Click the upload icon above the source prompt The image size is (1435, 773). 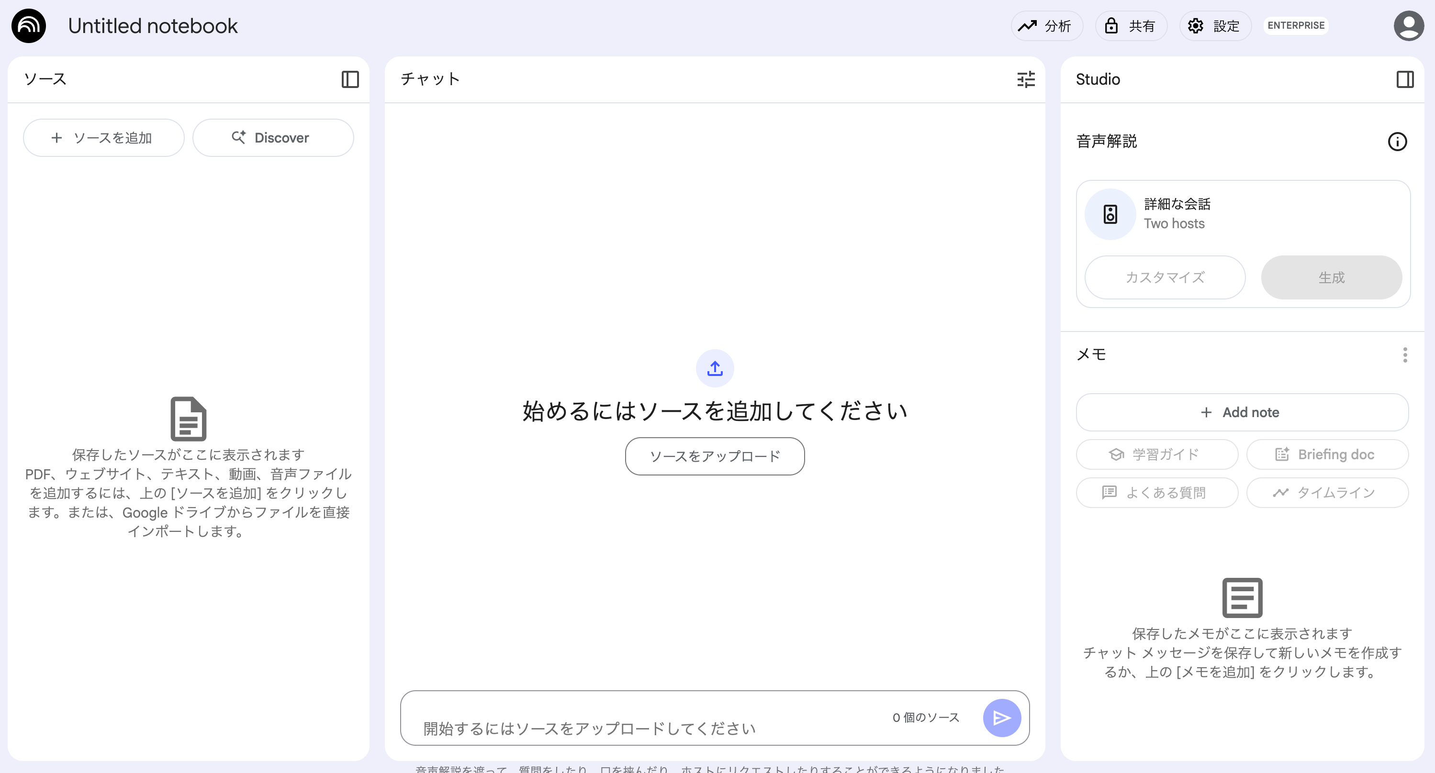pyautogui.click(x=714, y=368)
